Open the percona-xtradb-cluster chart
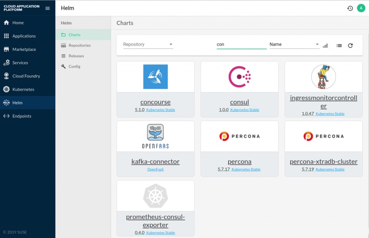 click(323, 162)
